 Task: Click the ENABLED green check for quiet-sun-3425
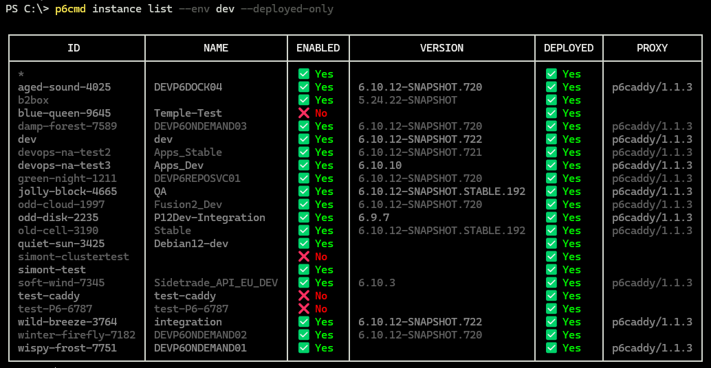point(304,244)
